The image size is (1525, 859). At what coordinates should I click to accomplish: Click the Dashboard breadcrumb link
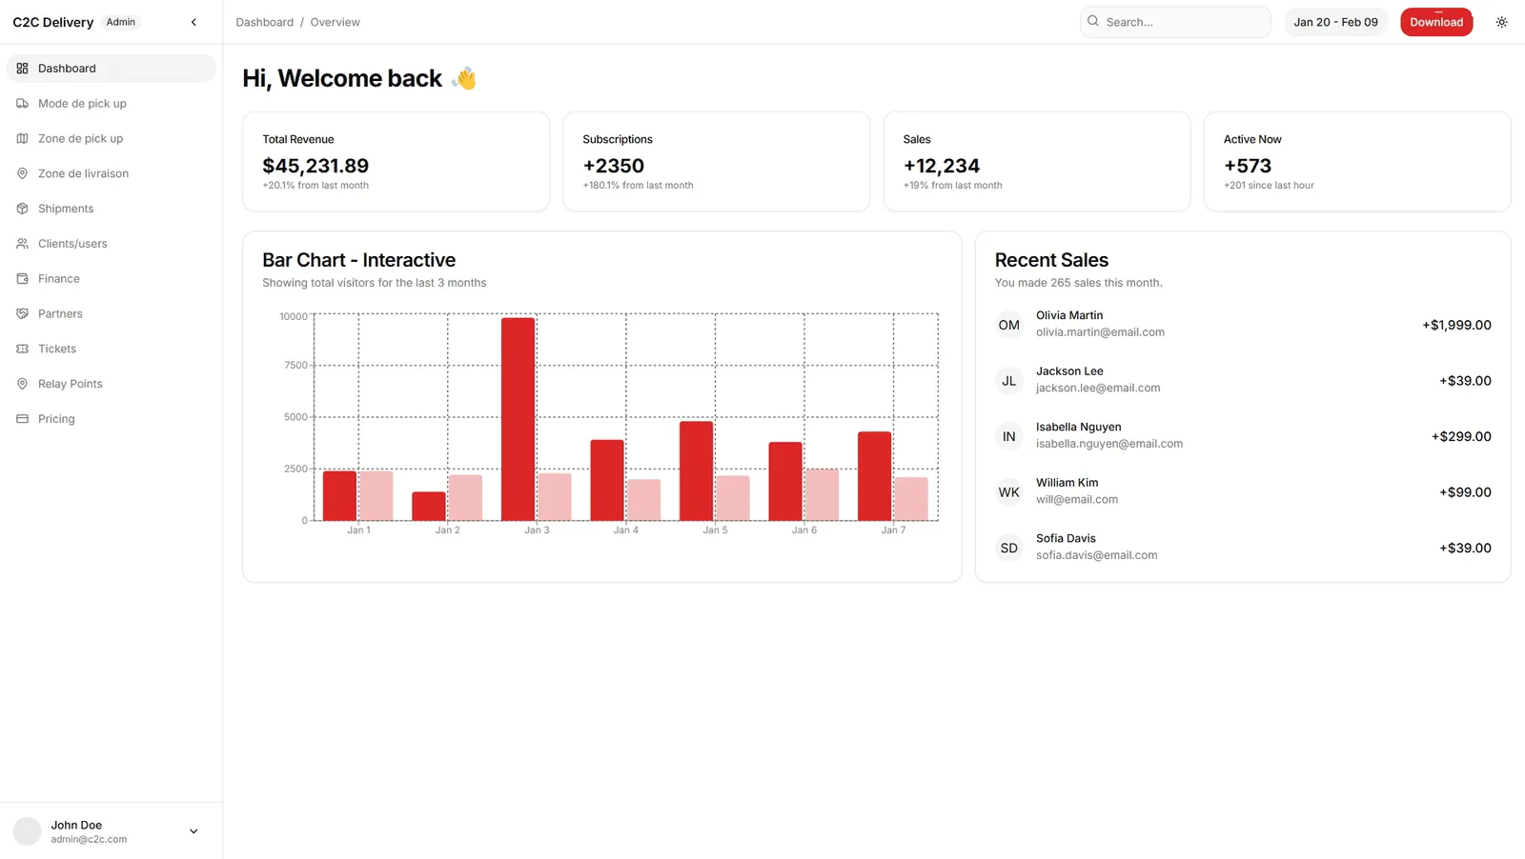coord(265,22)
